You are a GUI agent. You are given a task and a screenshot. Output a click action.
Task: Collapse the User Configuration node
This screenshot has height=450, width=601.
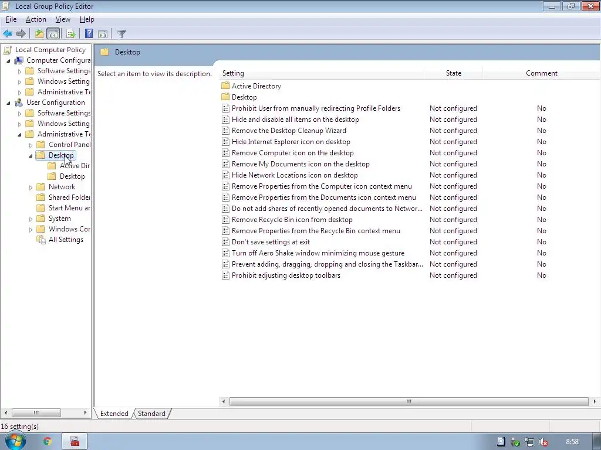[x=8, y=103]
